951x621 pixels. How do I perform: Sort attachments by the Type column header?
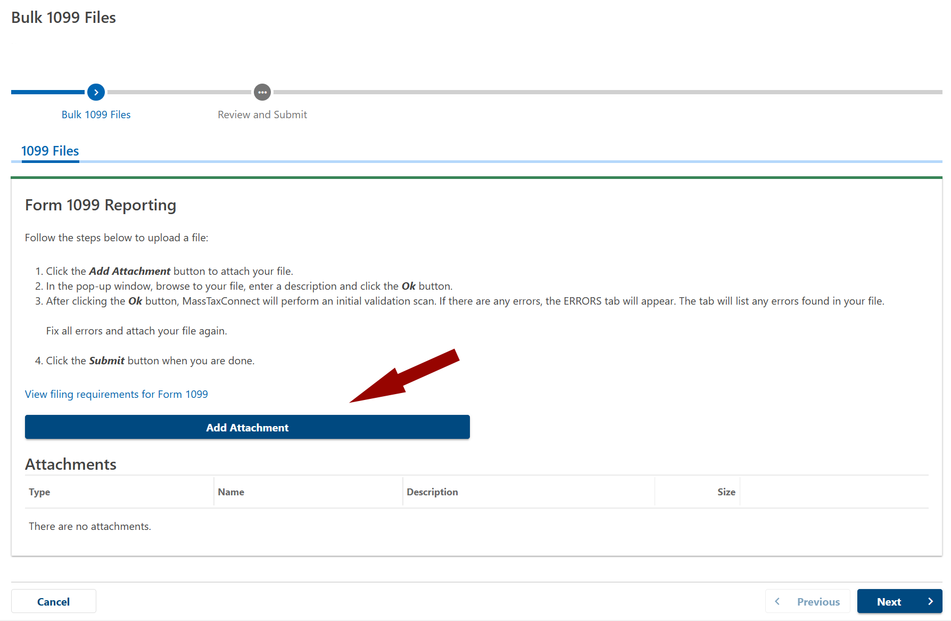coord(39,492)
